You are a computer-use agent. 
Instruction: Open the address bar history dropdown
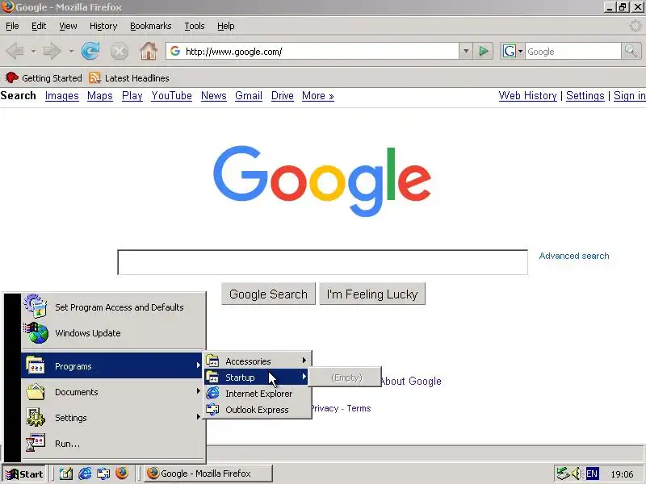pos(466,52)
